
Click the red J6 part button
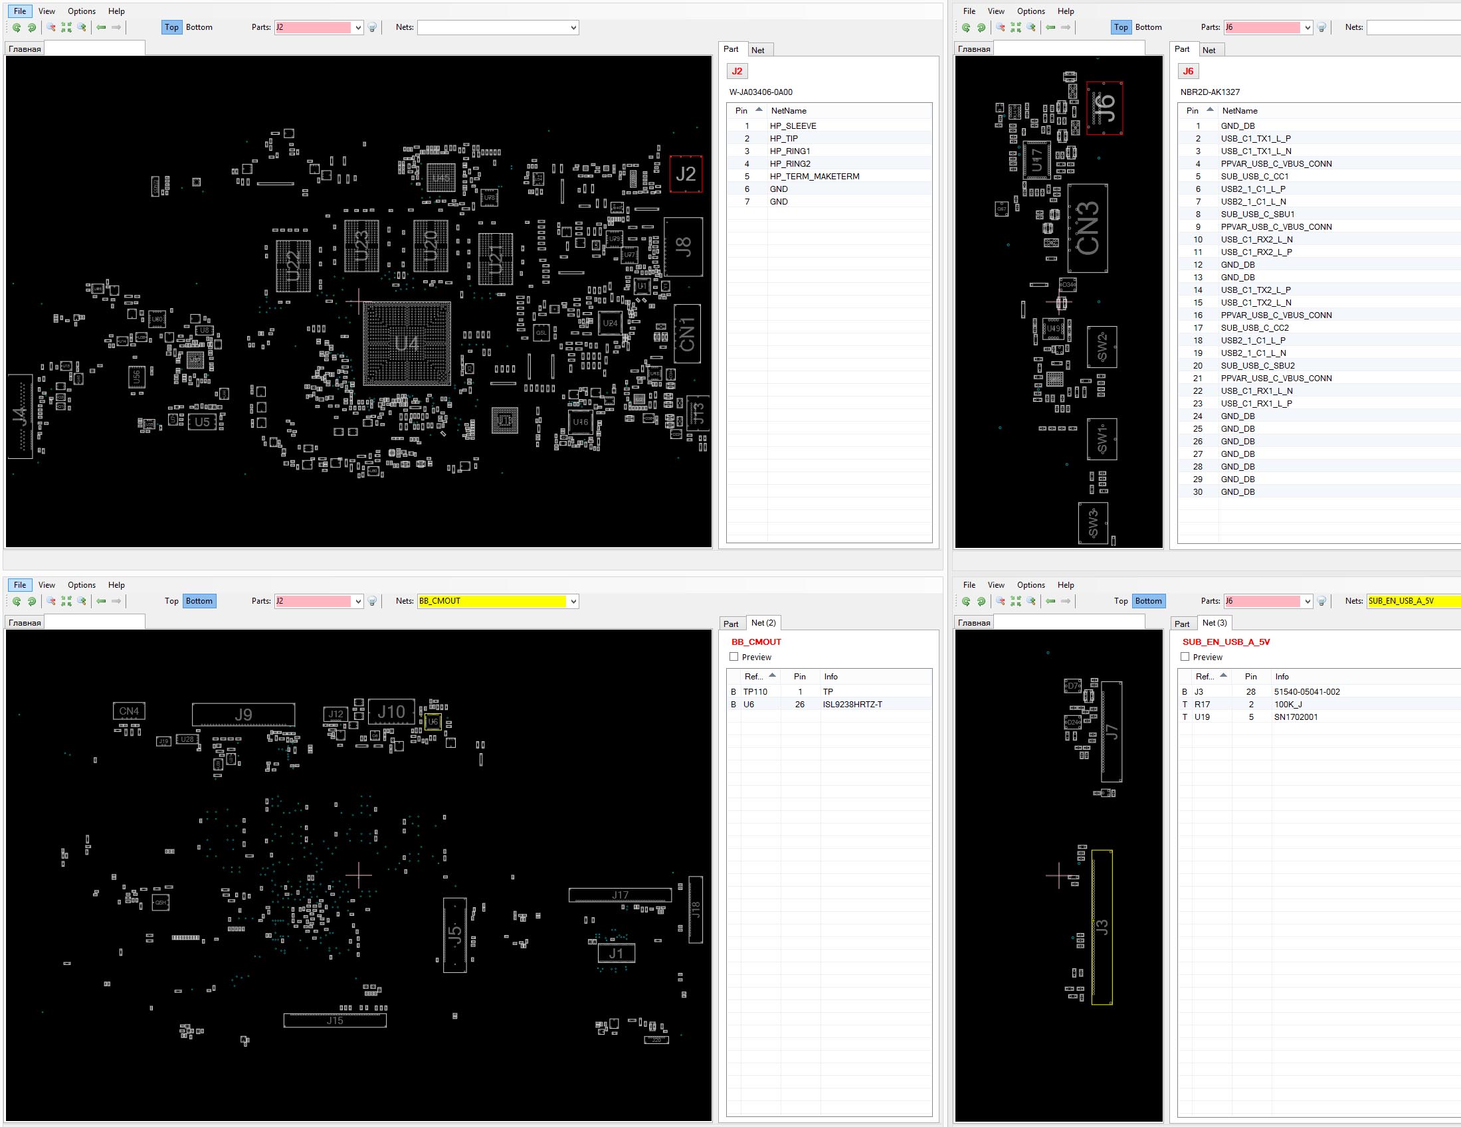(1187, 71)
